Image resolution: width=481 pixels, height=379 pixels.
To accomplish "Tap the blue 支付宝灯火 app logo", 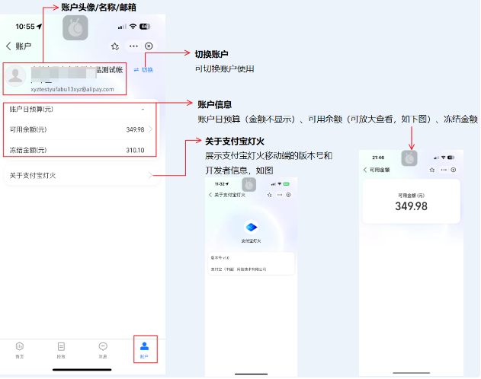I will tap(252, 228).
